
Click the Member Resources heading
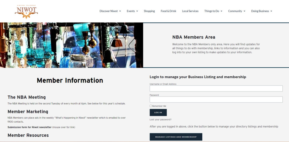(x=28, y=135)
